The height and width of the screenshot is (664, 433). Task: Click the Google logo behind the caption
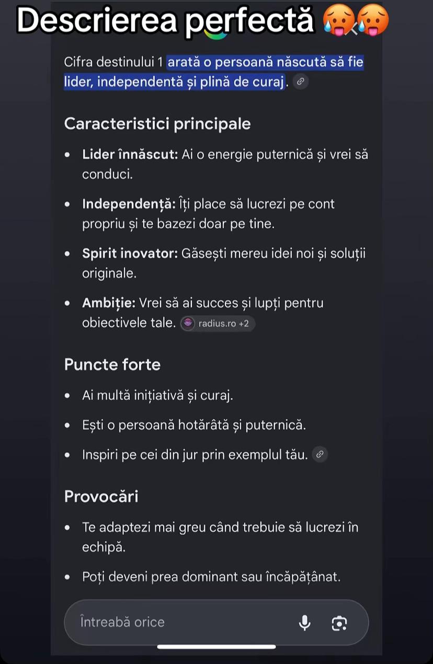click(216, 32)
